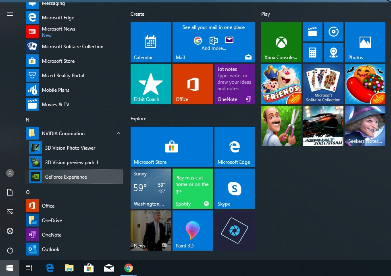Open the orange Office tile

coord(193,84)
